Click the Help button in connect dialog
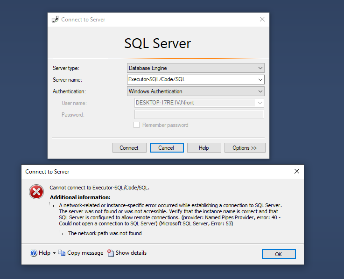Viewport: 344px width, 279px height. point(204,147)
